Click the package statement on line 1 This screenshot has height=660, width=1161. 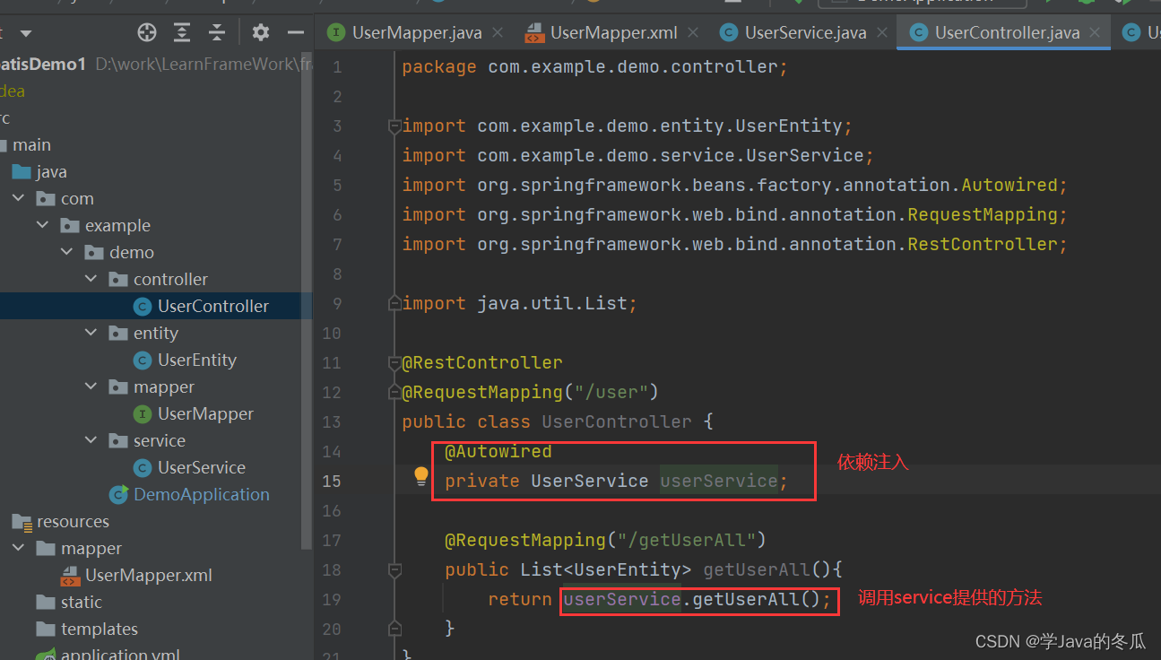595,67
